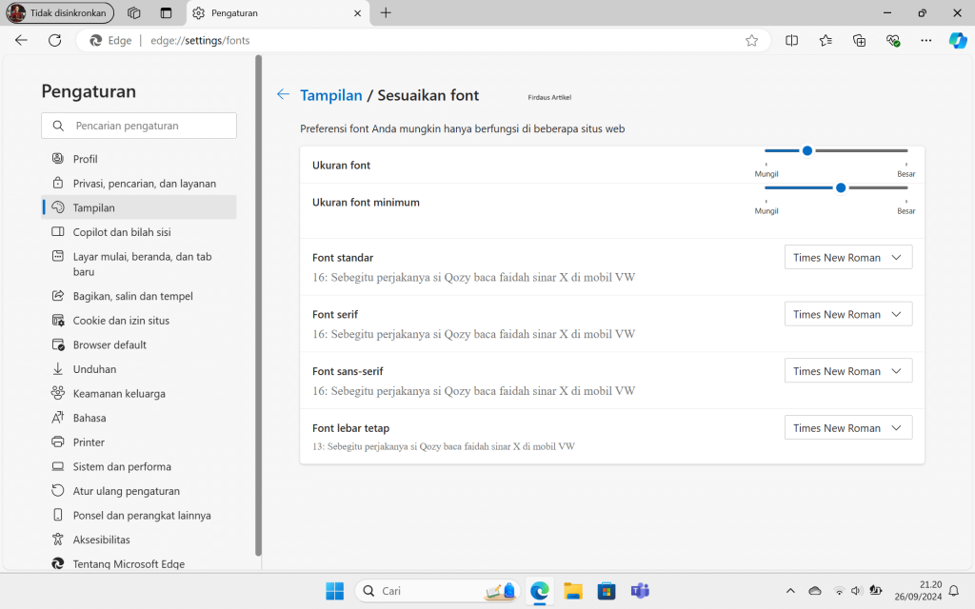Open the Collections icon

(x=859, y=40)
